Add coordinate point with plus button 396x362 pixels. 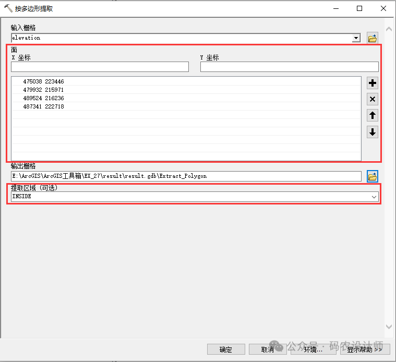372,83
